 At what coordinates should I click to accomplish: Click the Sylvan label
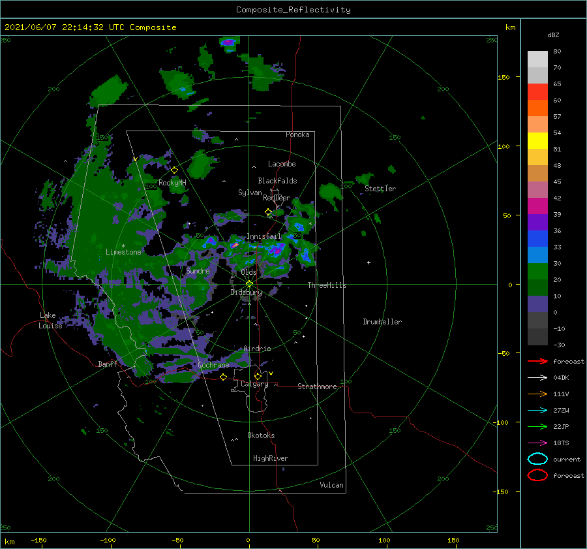250,193
